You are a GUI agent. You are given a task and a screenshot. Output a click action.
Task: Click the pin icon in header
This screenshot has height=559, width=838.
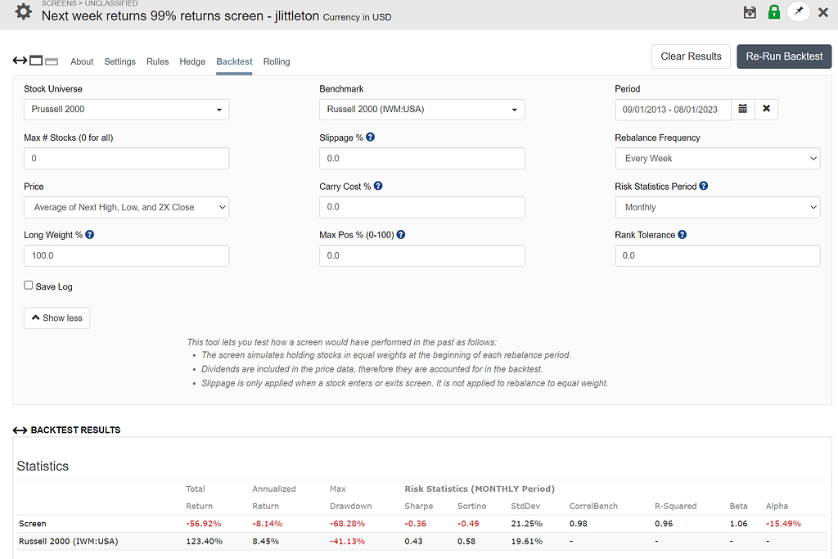799,11
